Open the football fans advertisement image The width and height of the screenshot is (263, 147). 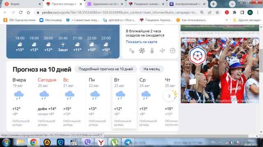(x=220, y=70)
